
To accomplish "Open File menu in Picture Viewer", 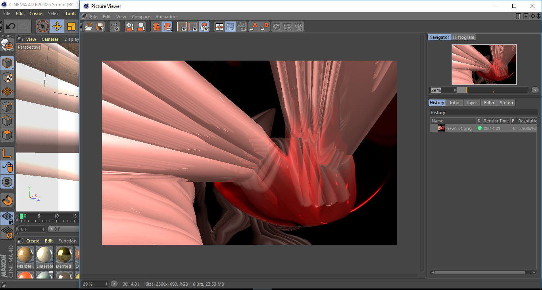I will [x=94, y=17].
